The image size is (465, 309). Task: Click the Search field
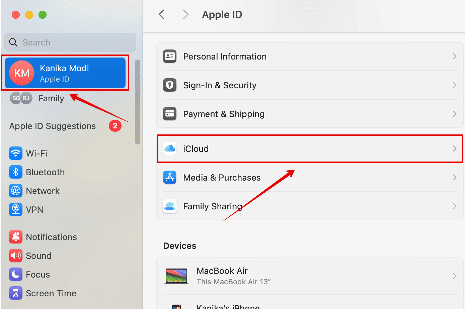pos(70,42)
